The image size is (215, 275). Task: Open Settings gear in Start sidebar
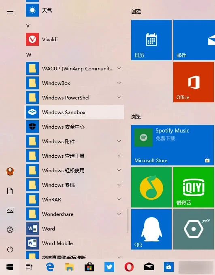pyautogui.click(x=10, y=230)
